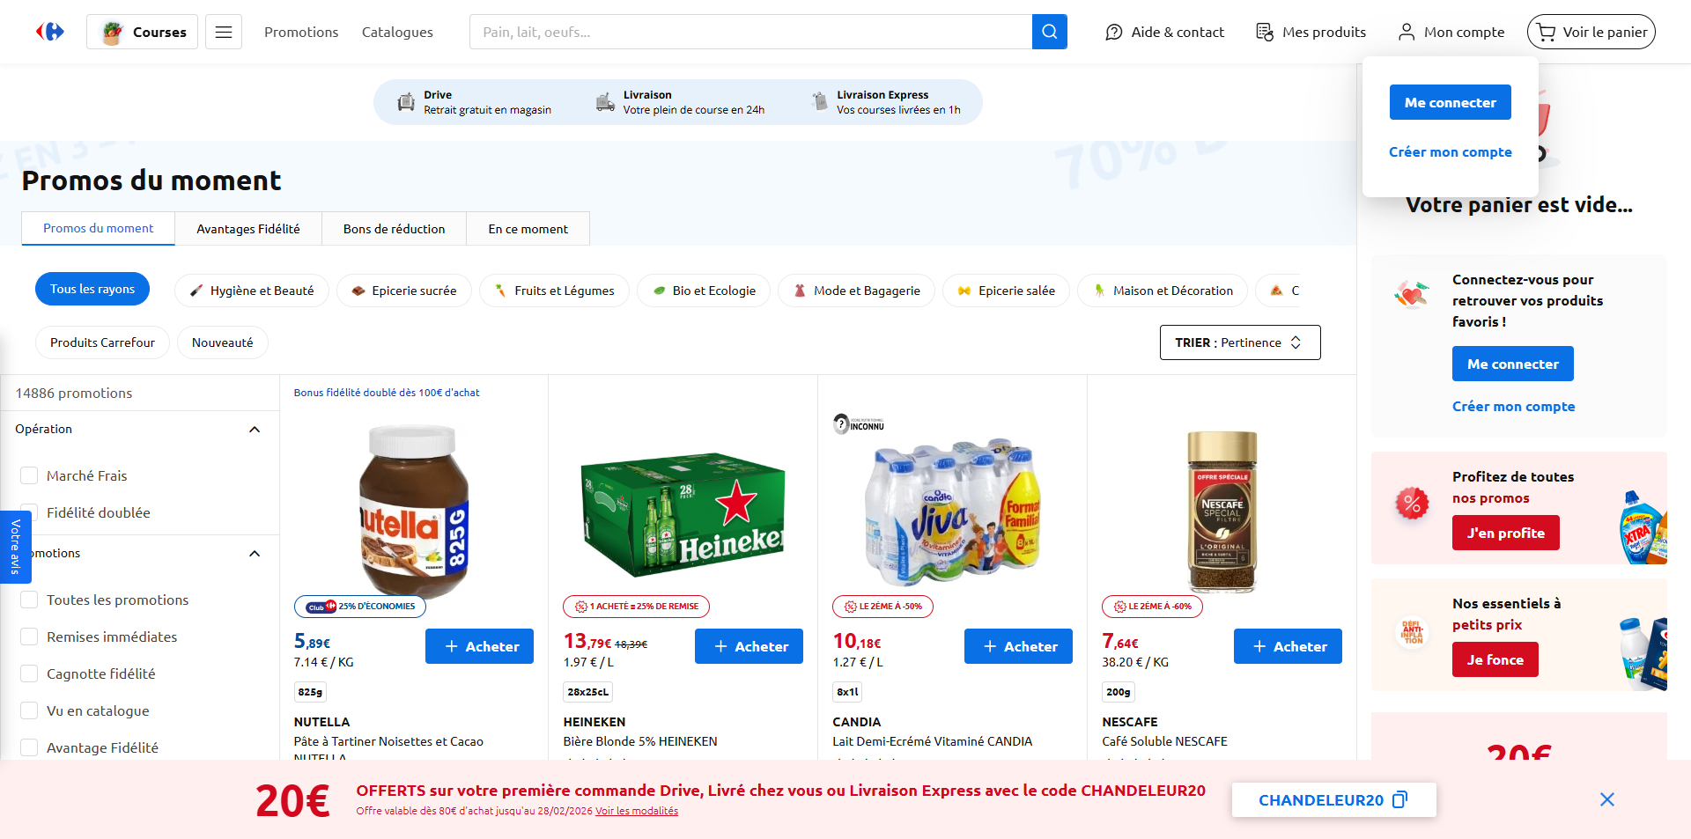This screenshot has width=1691, height=839.
Task: Open the hamburger menu icon
Action: (x=224, y=32)
